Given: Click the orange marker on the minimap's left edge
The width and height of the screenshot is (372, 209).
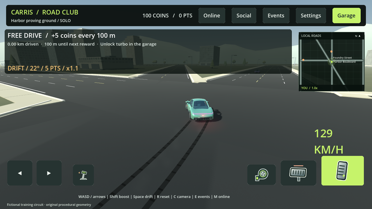Looking at the screenshot, I should coord(303,60).
